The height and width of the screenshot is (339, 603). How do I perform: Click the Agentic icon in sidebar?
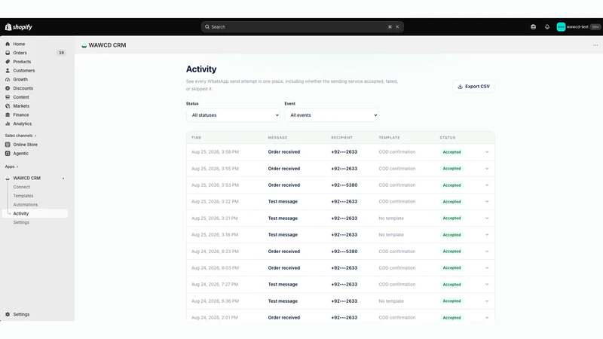(x=8, y=154)
